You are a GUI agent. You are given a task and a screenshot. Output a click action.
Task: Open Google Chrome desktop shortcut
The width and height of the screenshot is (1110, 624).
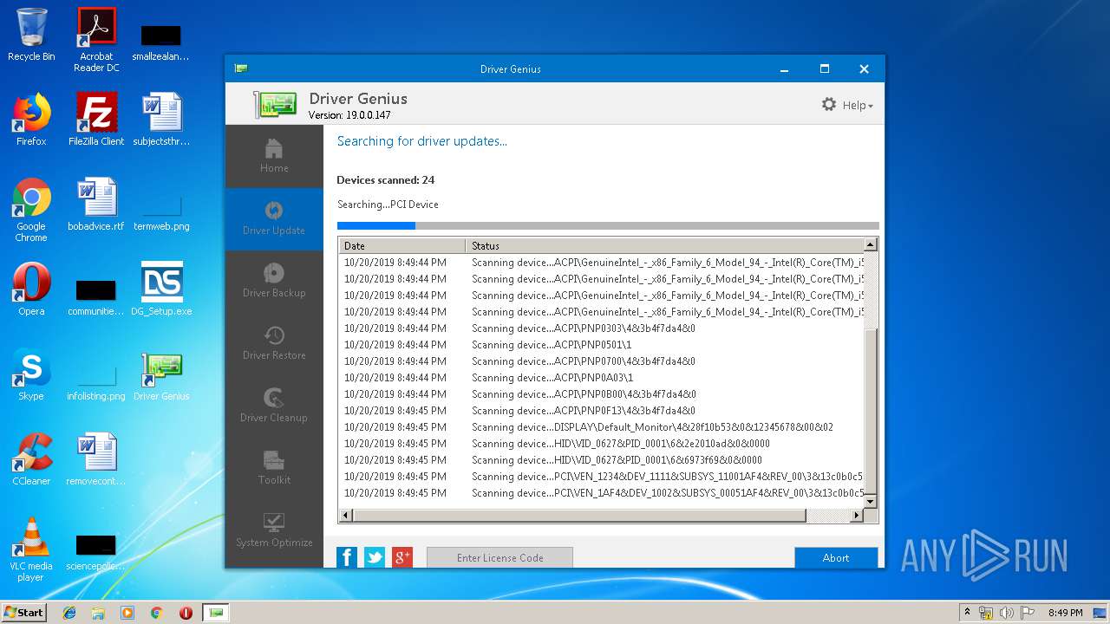pyautogui.click(x=31, y=210)
